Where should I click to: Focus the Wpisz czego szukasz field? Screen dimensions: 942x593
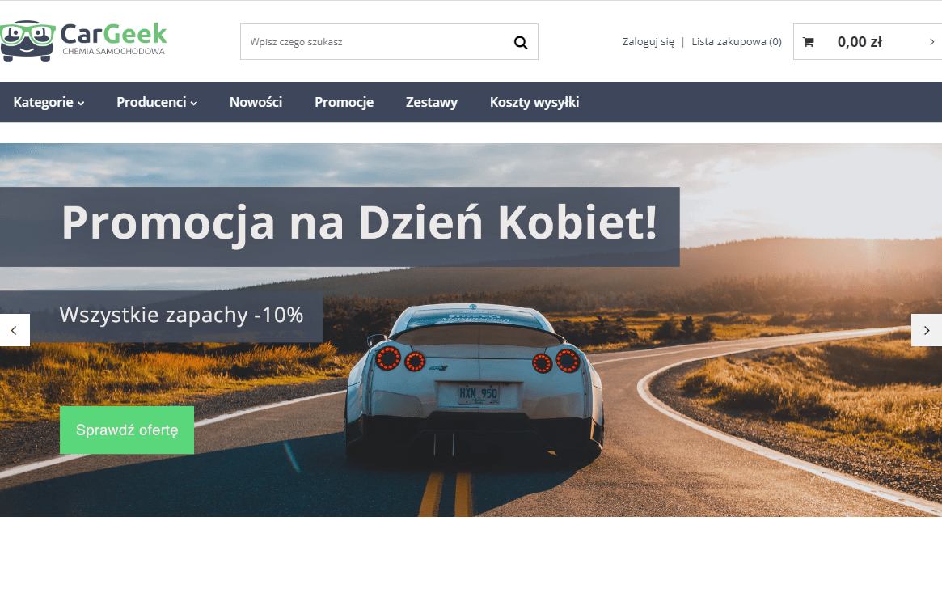pyautogui.click(x=377, y=42)
